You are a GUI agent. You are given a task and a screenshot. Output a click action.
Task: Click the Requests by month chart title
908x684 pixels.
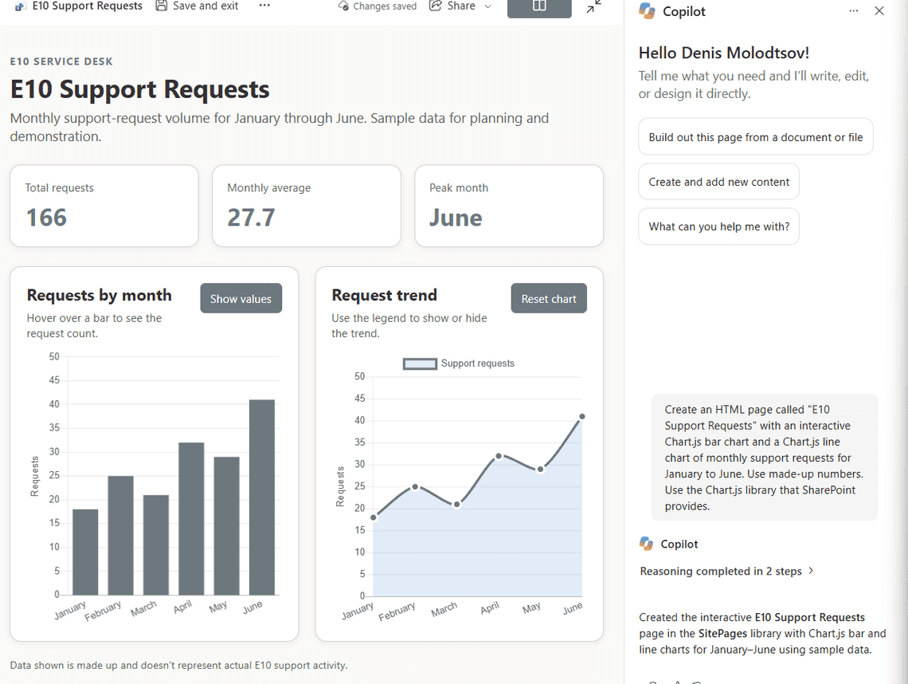click(99, 295)
